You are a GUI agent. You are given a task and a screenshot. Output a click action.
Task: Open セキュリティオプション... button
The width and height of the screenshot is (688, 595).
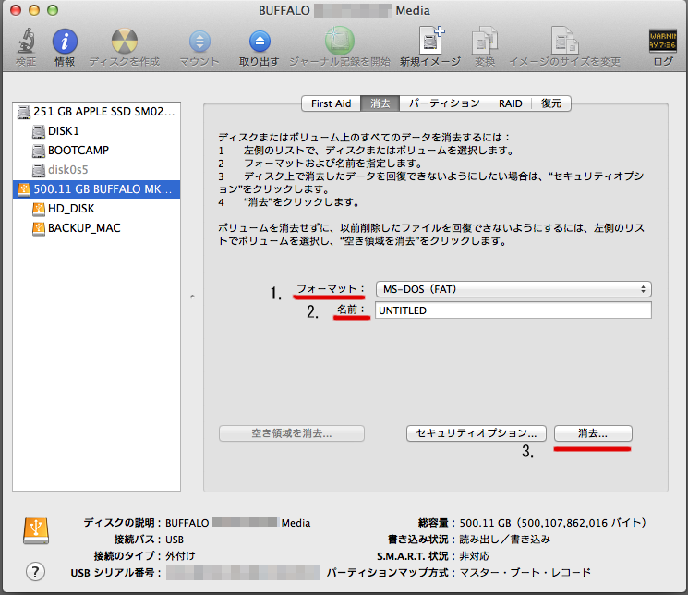477,433
